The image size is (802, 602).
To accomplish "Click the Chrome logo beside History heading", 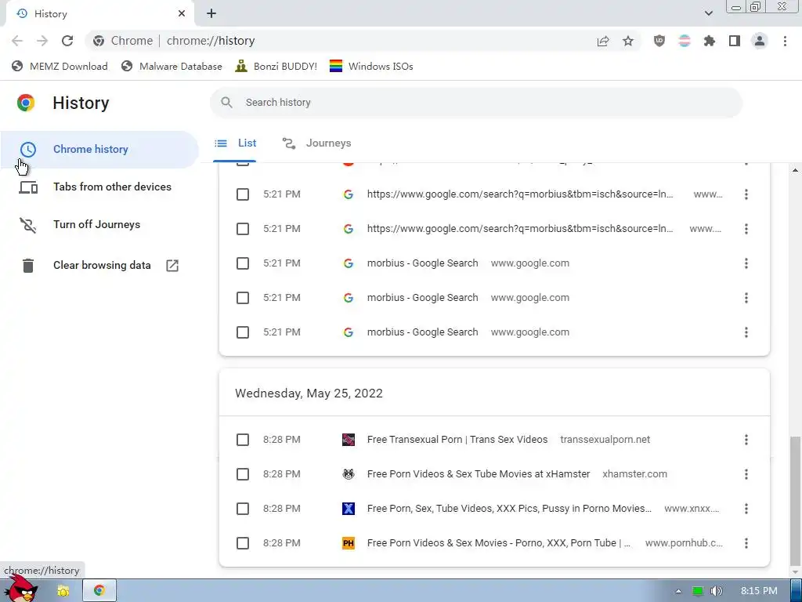I will click(x=26, y=103).
